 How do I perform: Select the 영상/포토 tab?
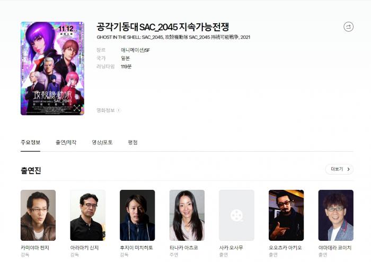pyautogui.click(x=102, y=143)
